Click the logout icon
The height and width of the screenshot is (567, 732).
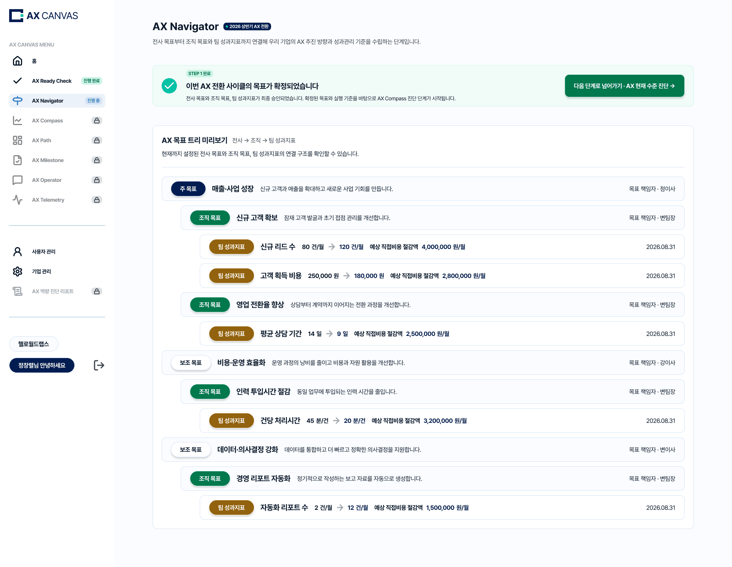click(99, 365)
